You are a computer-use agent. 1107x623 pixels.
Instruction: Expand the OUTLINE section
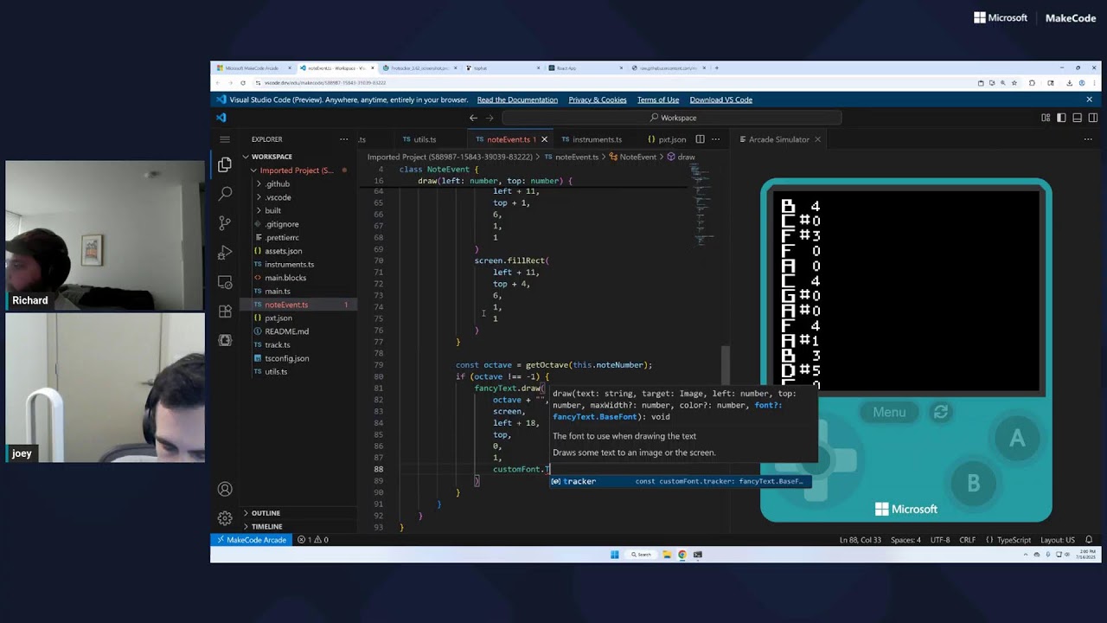265,513
